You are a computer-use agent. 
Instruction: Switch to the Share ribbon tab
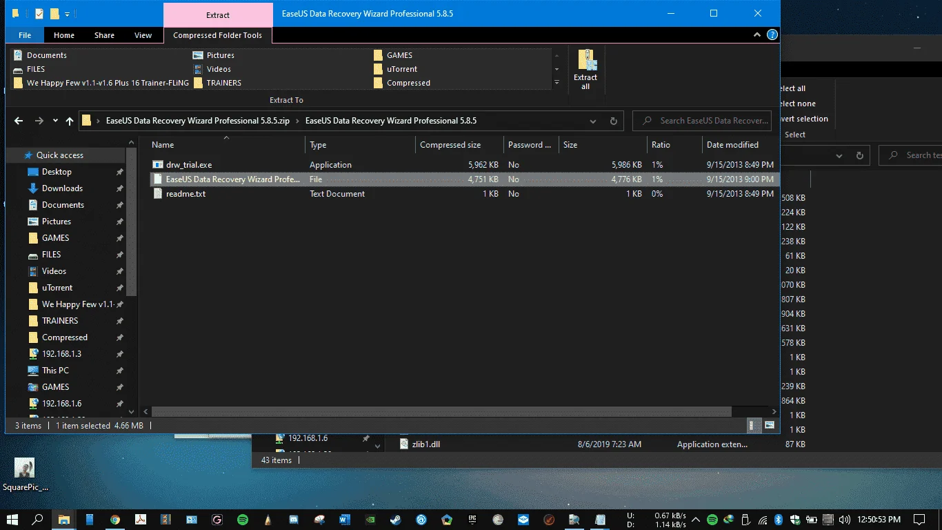tap(105, 35)
